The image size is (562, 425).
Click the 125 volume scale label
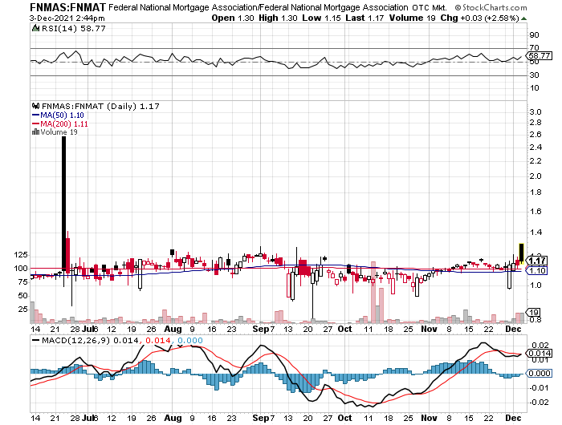[21, 255]
